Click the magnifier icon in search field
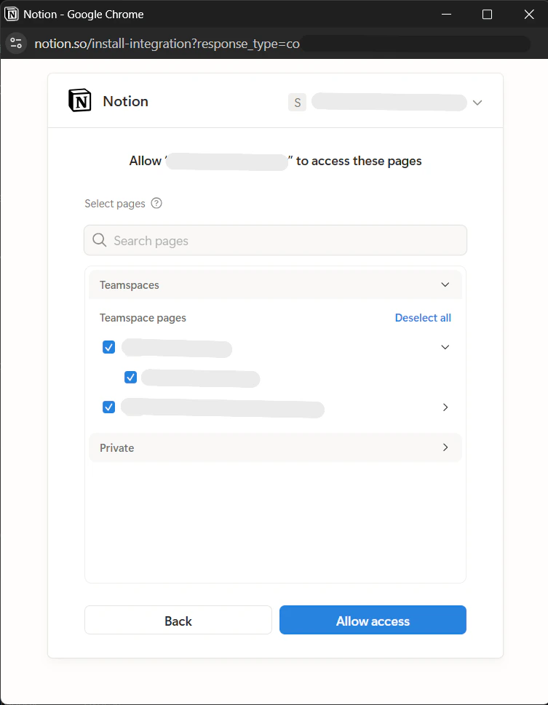This screenshot has width=548, height=705. click(x=100, y=240)
